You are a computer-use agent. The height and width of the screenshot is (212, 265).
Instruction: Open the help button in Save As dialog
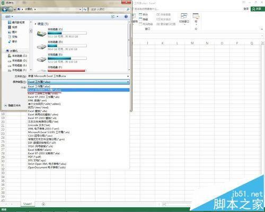click(x=126, y=16)
